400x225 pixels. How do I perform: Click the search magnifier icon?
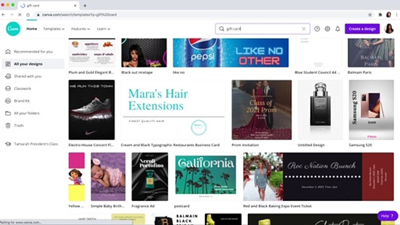pyautogui.click(x=222, y=29)
